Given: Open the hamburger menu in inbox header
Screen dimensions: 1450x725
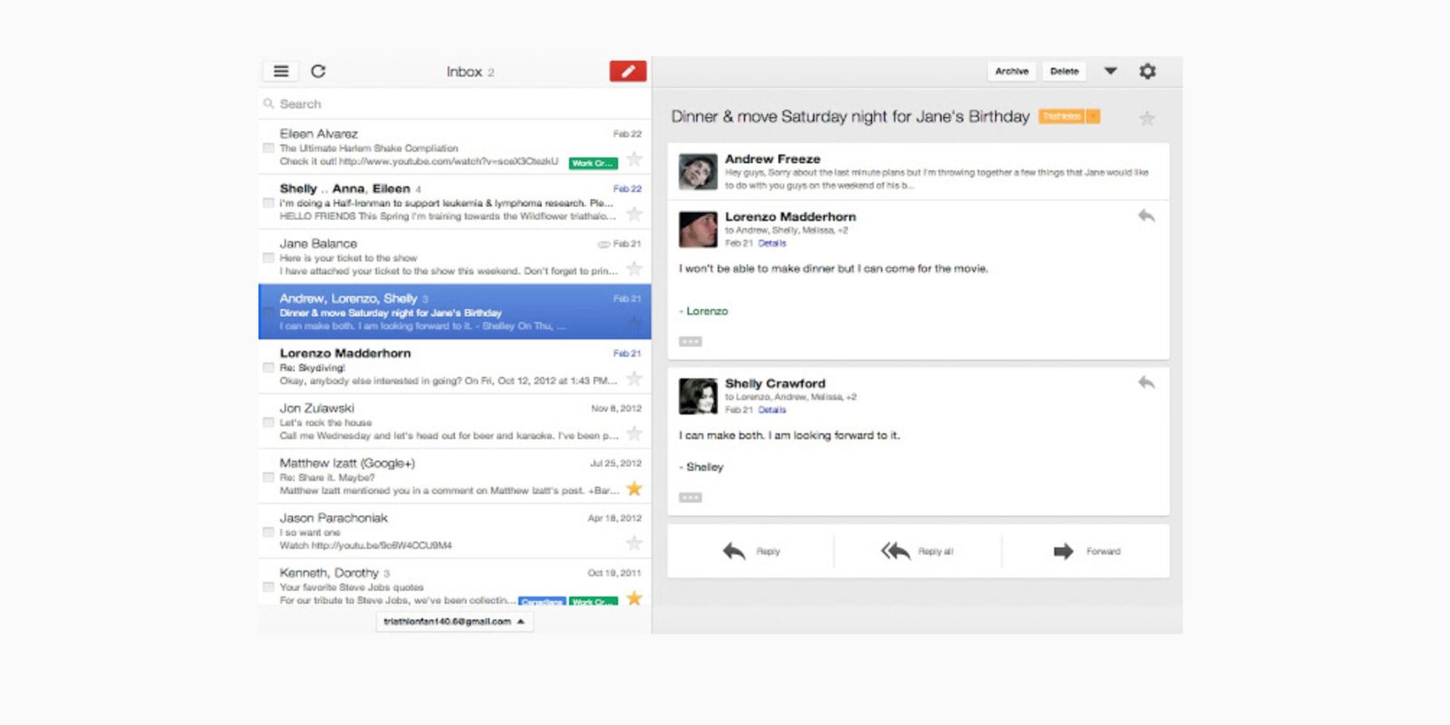Looking at the screenshot, I should 281,72.
